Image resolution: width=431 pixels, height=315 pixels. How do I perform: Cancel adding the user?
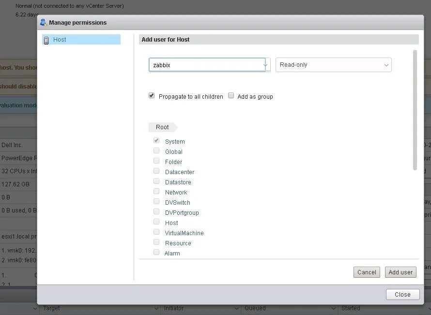(367, 272)
